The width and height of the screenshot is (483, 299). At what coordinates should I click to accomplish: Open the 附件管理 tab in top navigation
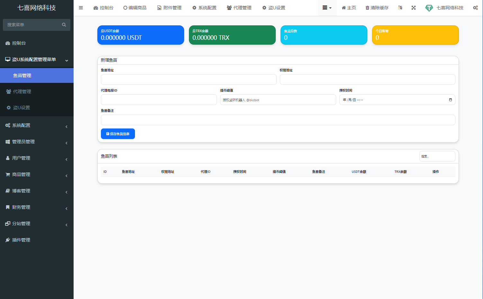[169, 8]
